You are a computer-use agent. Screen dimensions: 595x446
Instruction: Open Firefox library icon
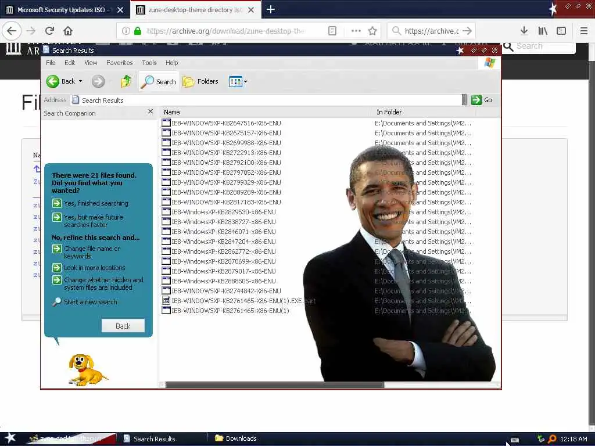coord(543,31)
